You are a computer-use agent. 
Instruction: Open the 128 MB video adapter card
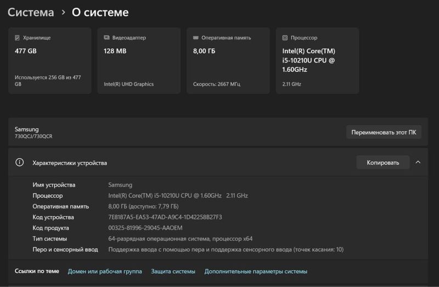(139, 60)
